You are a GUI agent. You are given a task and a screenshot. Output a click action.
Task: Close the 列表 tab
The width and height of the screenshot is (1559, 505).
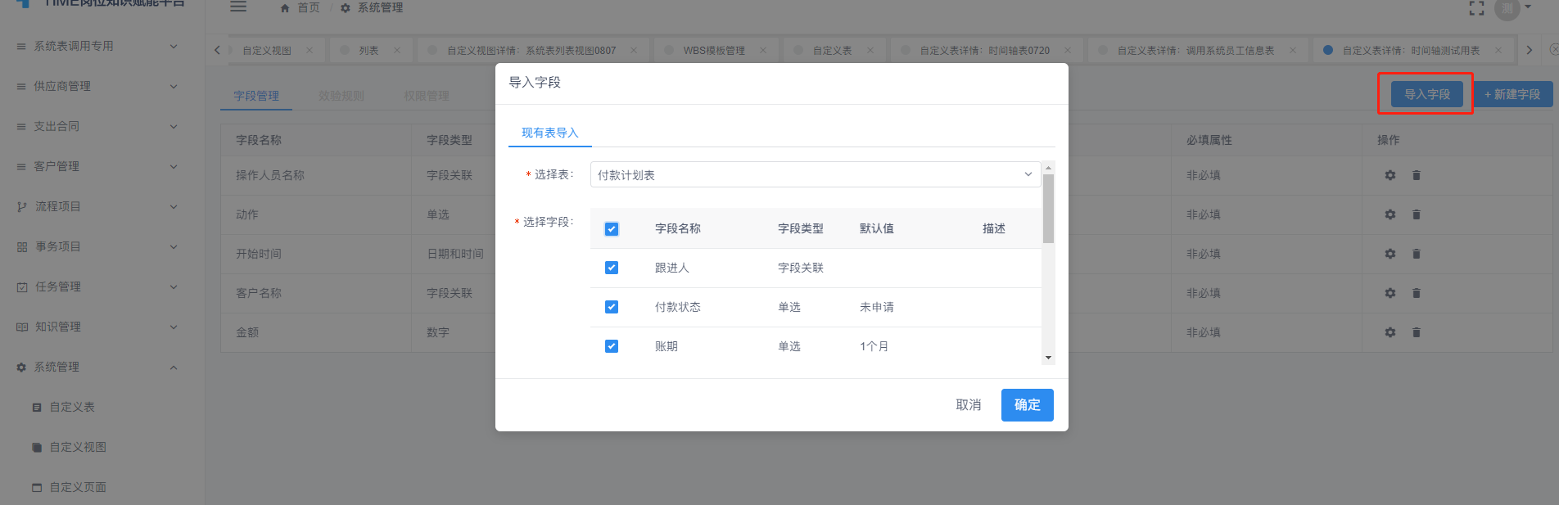coord(397,50)
